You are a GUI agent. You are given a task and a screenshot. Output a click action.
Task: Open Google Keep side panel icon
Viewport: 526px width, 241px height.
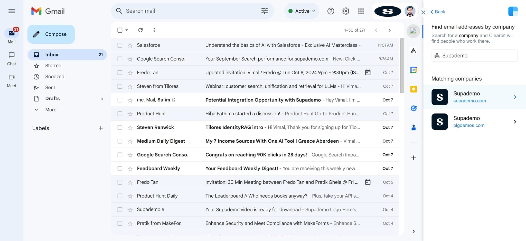(x=414, y=89)
